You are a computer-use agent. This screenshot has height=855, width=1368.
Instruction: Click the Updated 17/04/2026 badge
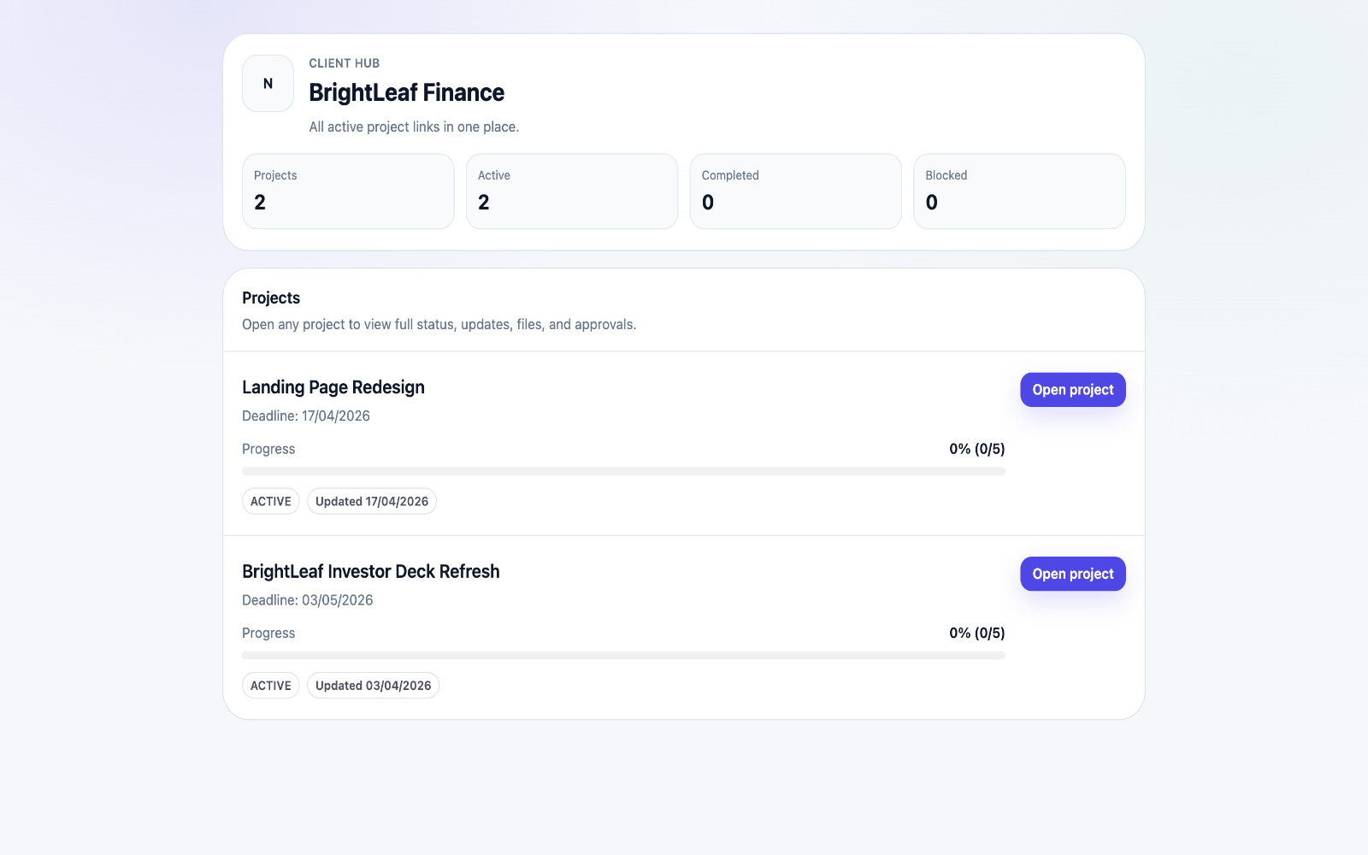[x=371, y=501]
